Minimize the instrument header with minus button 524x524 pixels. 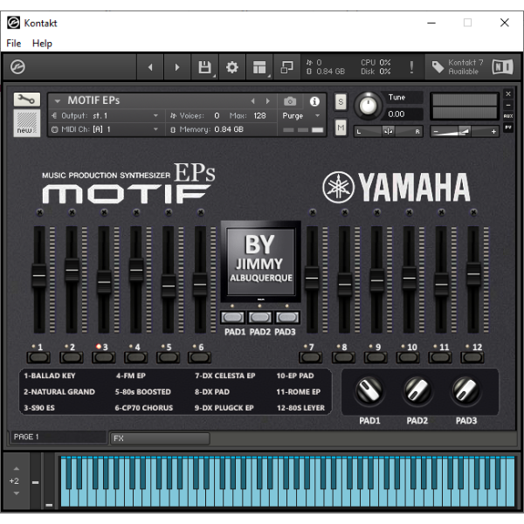coord(508,106)
